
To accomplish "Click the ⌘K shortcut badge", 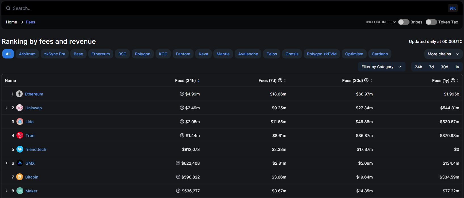I will click(x=453, y=8).
